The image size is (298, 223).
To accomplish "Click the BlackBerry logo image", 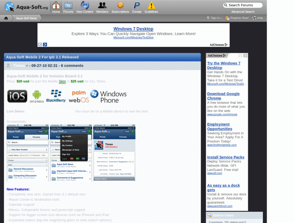I will (56, 96).
